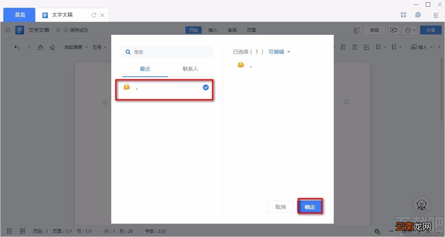Expand the history clock dropdown arrow

coord(414,30)
